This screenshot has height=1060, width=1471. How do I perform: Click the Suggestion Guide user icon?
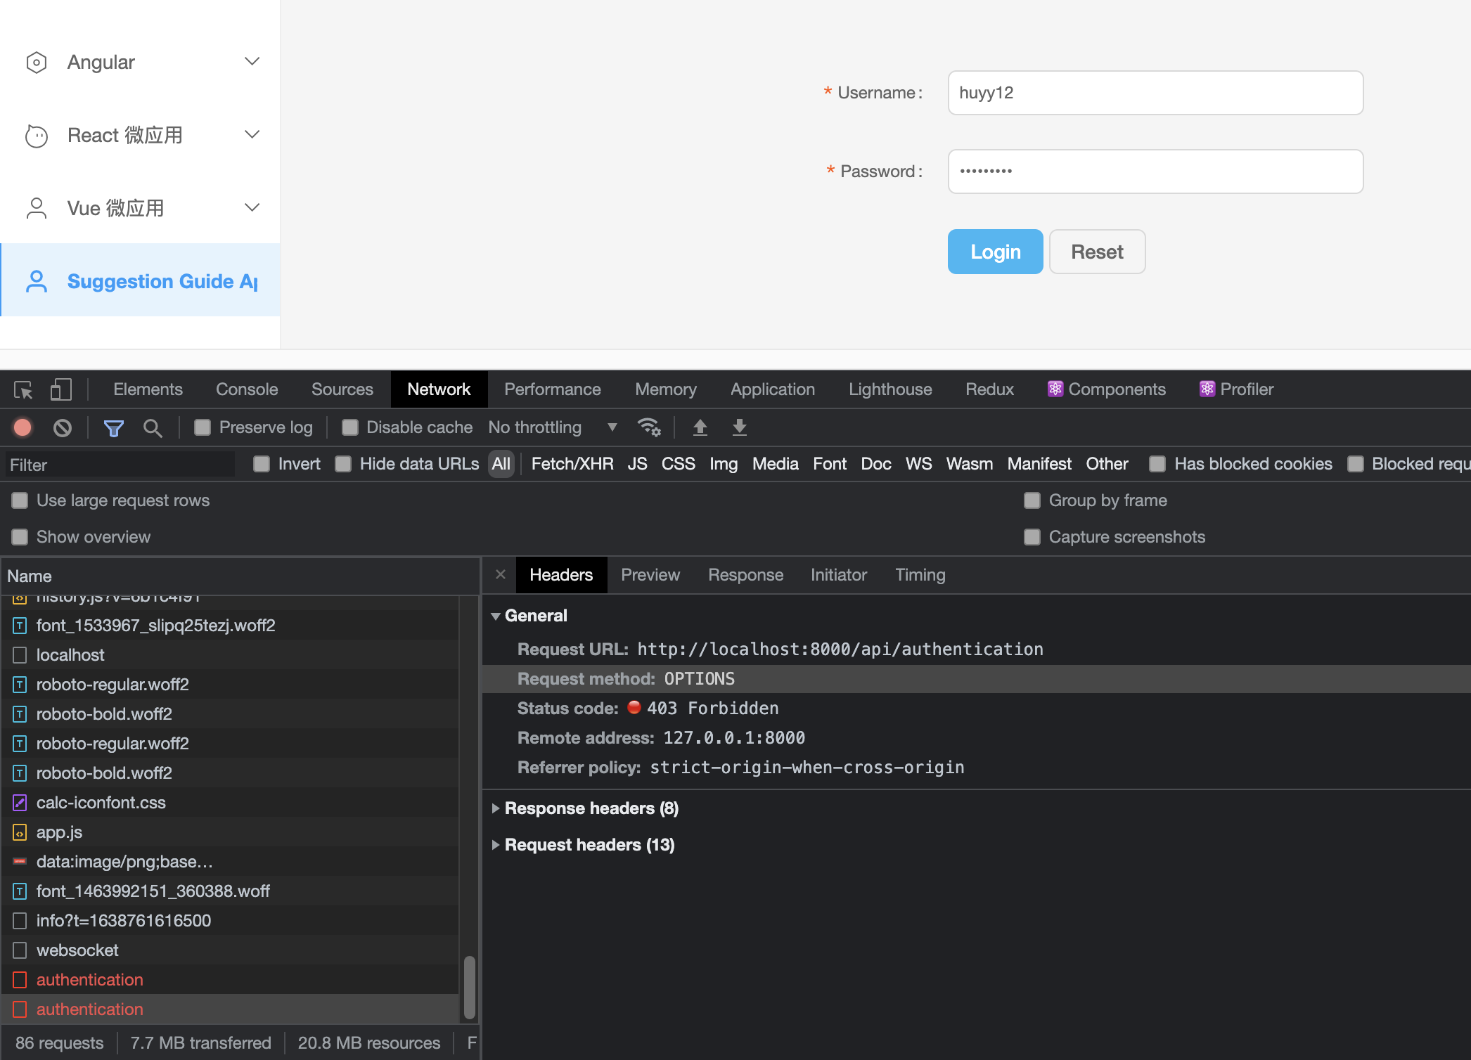click(x=37, y=281)
